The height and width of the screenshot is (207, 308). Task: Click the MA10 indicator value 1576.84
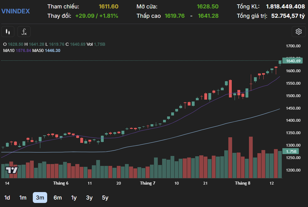coord(23,50)
